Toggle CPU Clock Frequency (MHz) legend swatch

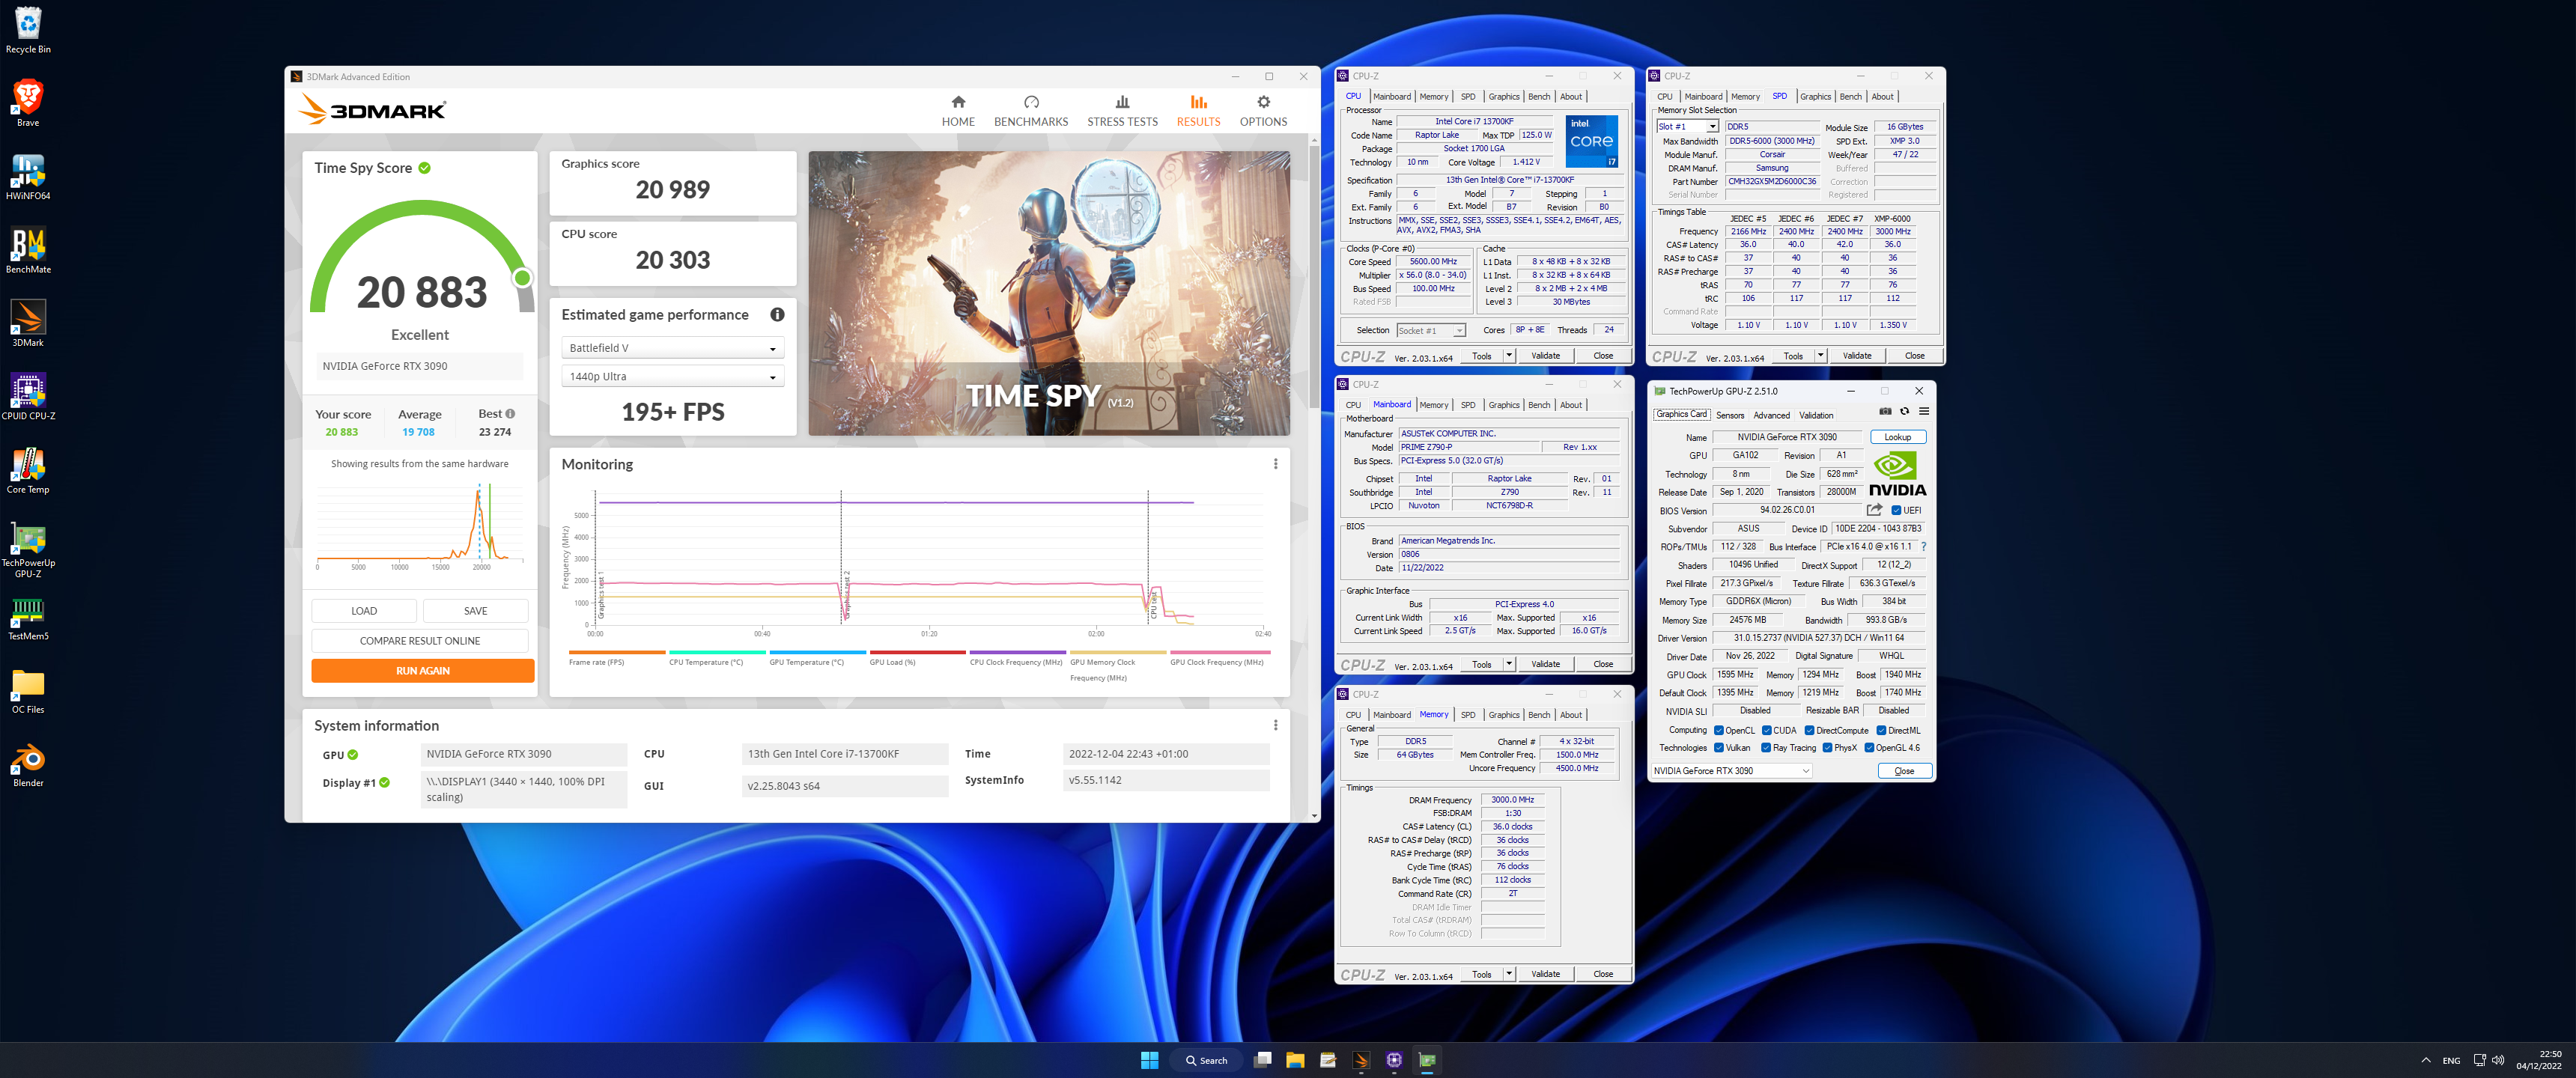(1016, 653)
